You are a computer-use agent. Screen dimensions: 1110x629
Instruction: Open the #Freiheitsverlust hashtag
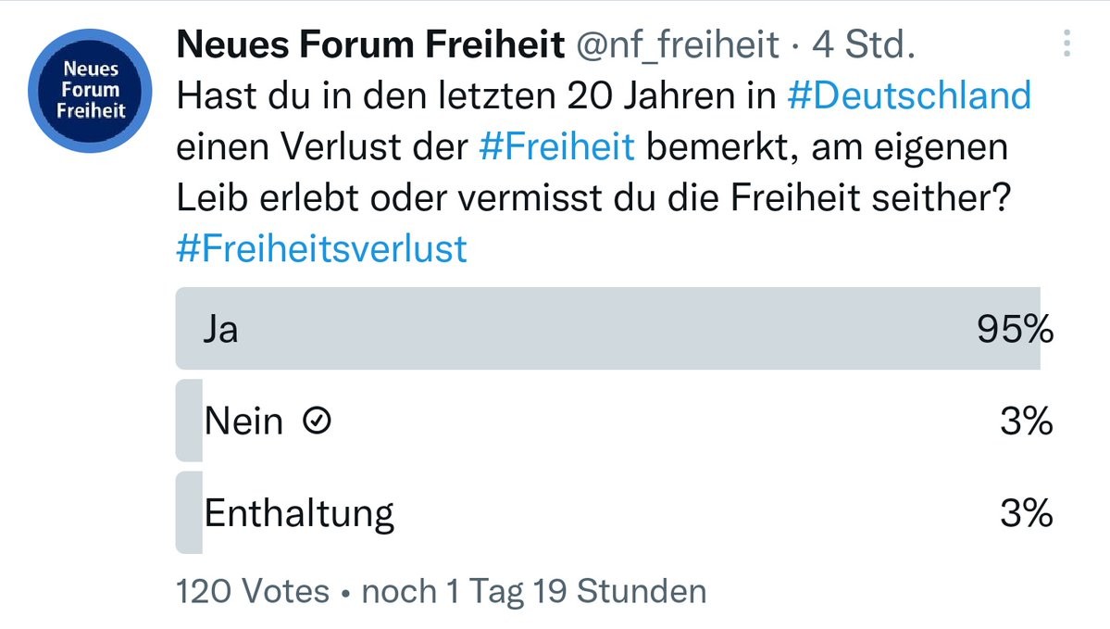321,248
